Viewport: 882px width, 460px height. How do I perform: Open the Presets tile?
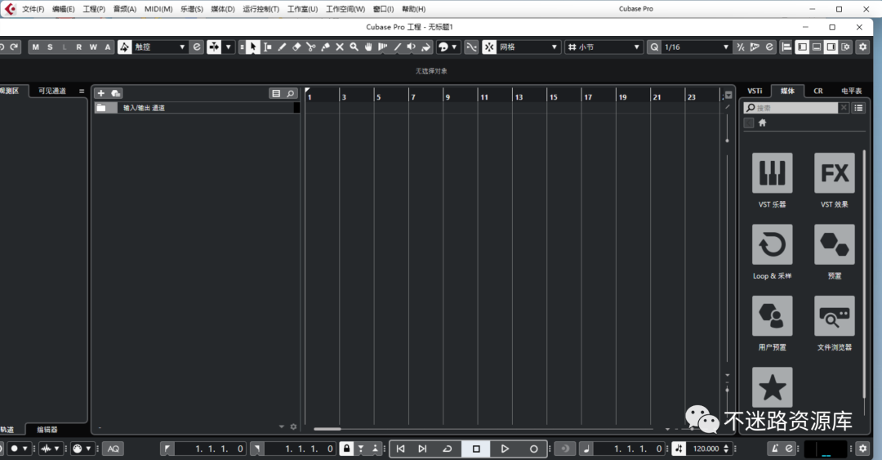(x=834, y=244)
